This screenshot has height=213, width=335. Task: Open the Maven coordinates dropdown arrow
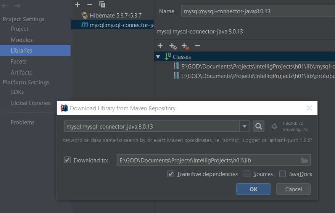point(245,126)
